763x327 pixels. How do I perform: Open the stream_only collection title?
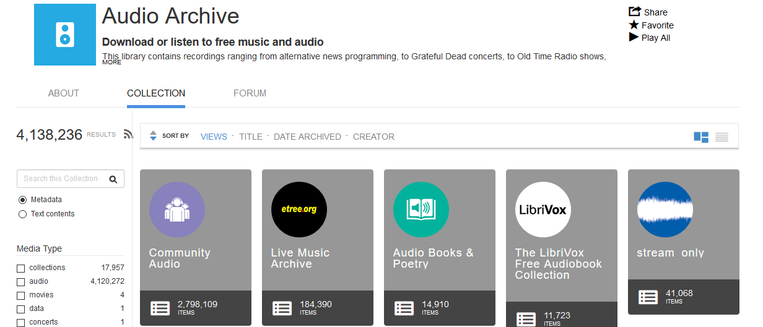(670, 253)
